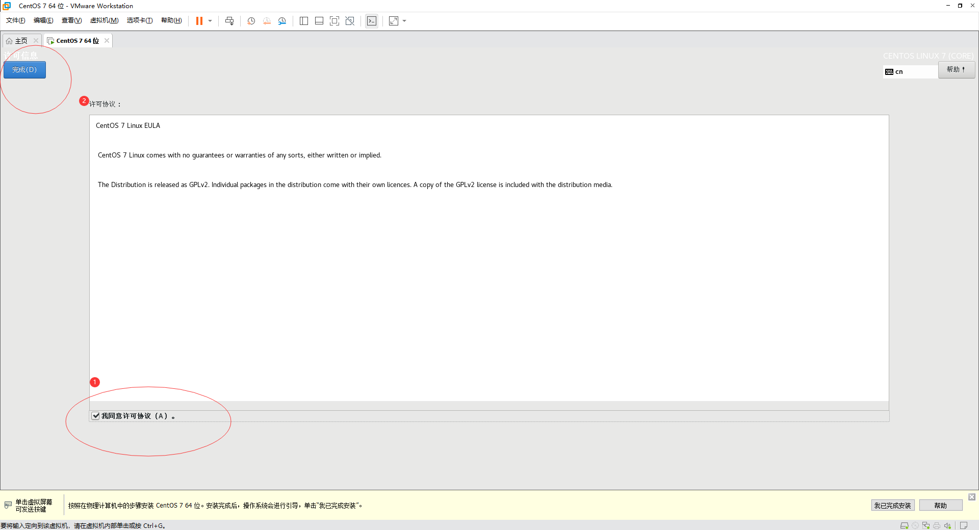Image resolution: width=979 pixels, height=530 pixels.
Task: Click the 我已完成安装 button
Action: [892, 506]
